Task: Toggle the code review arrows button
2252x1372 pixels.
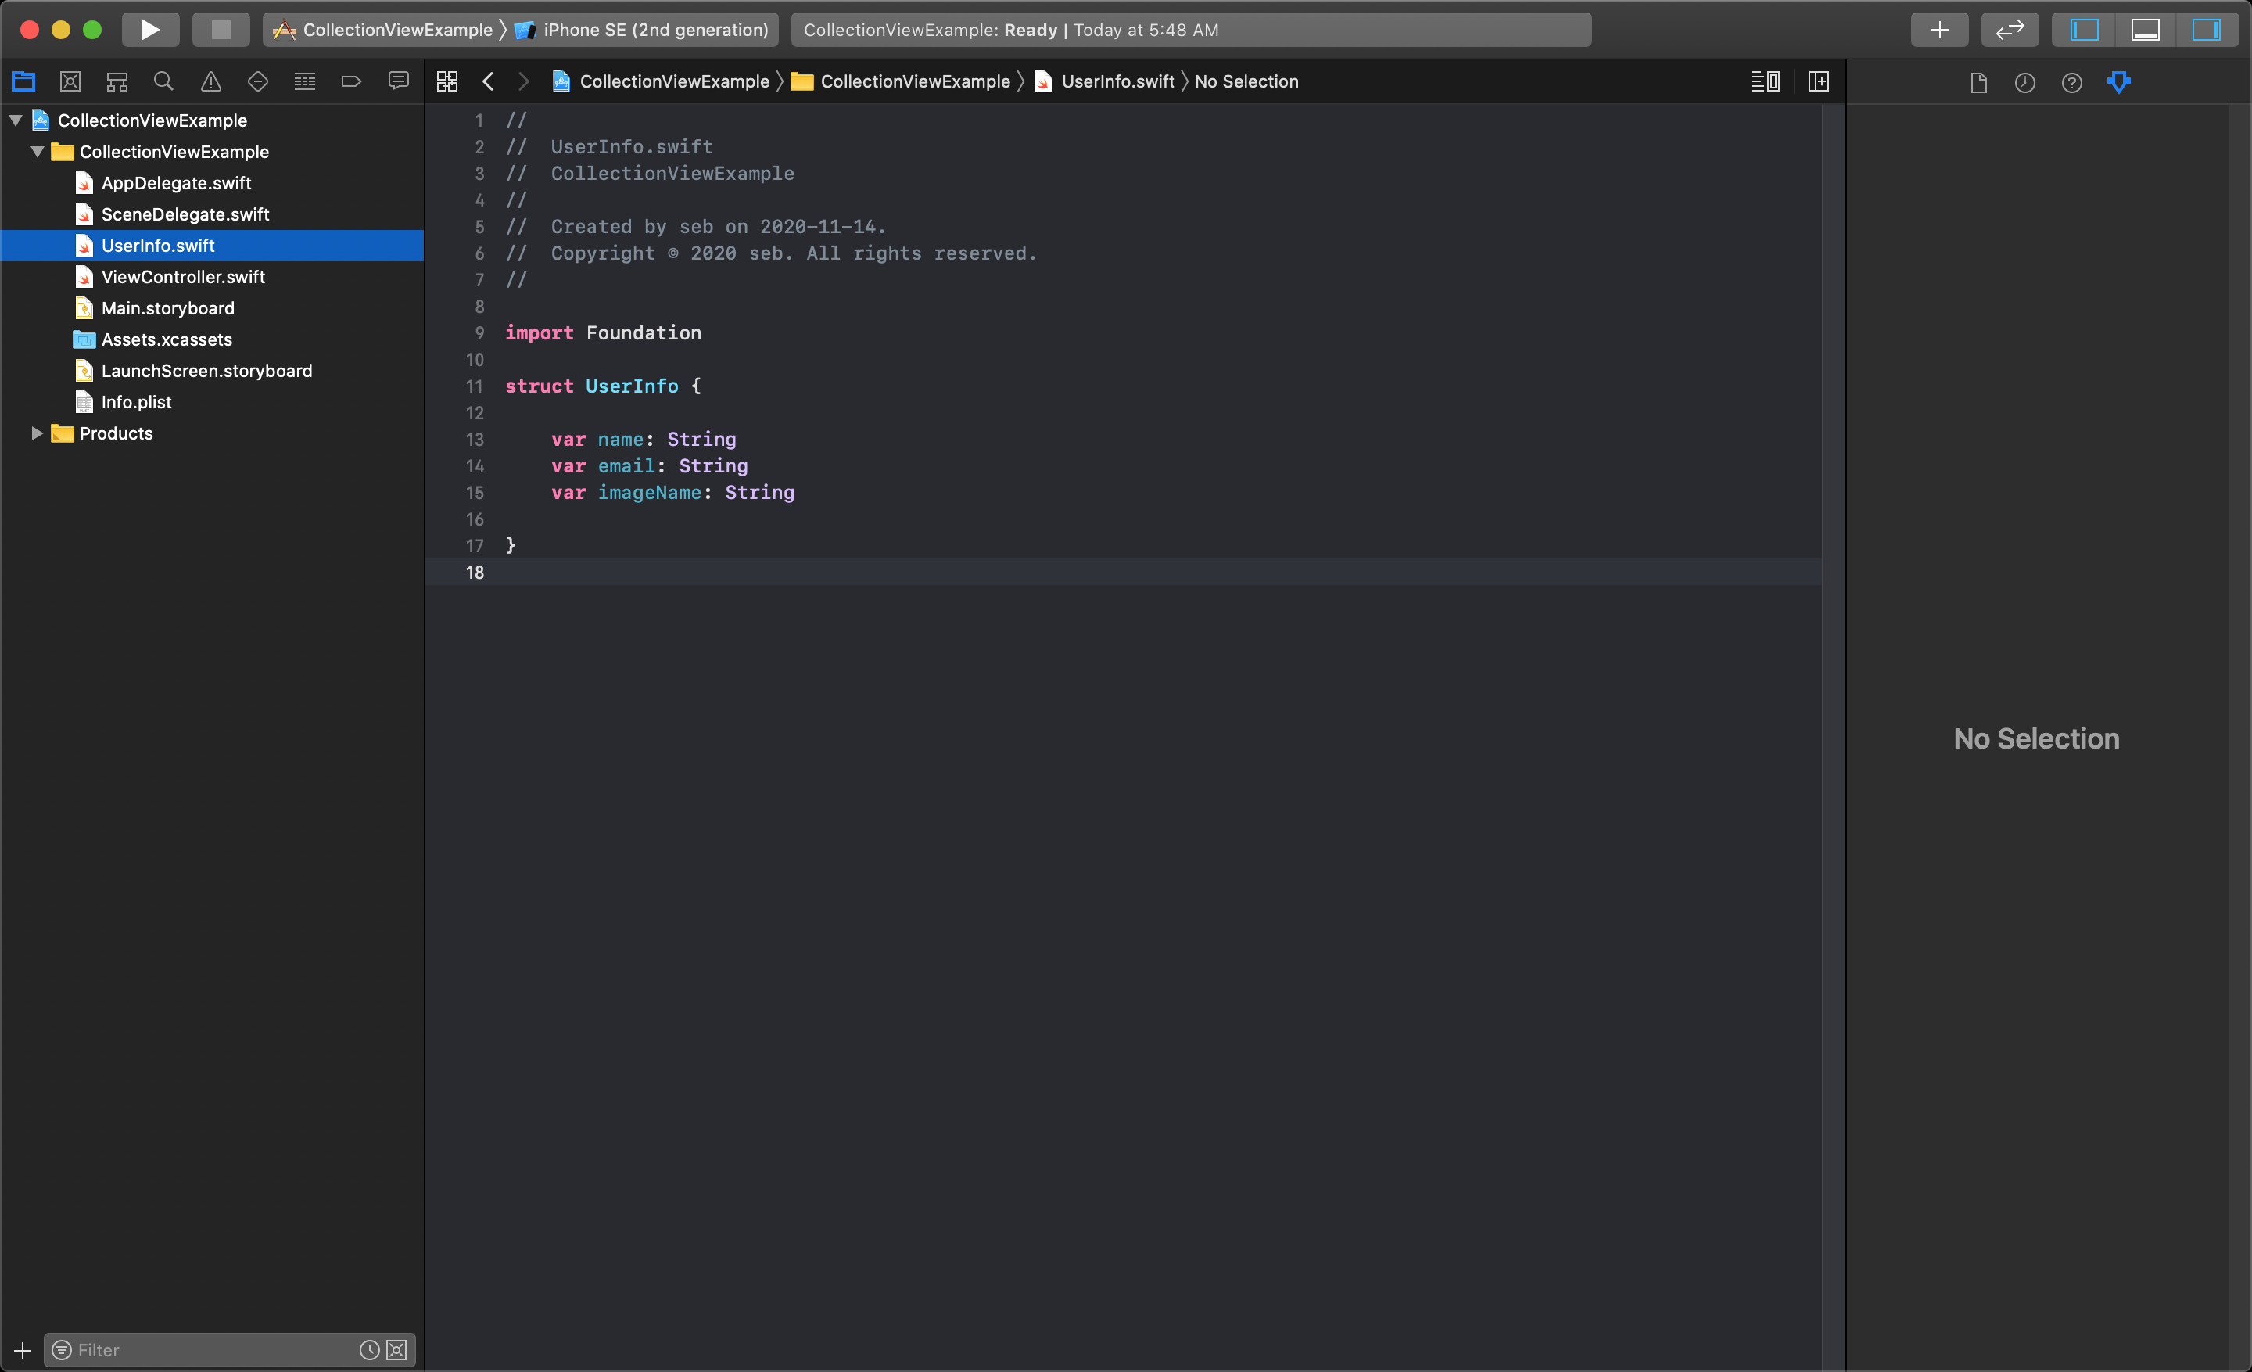Action: click(2010, 29)
